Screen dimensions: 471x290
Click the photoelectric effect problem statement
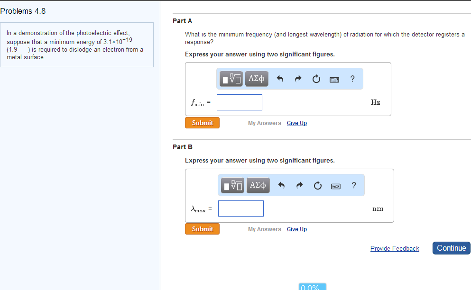76,45
